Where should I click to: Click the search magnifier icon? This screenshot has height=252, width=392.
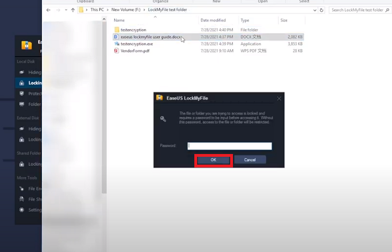point(388,10)
